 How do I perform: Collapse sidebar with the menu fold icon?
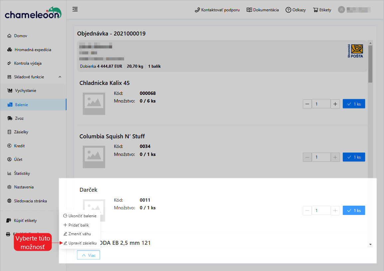click(x=75, y=9)
